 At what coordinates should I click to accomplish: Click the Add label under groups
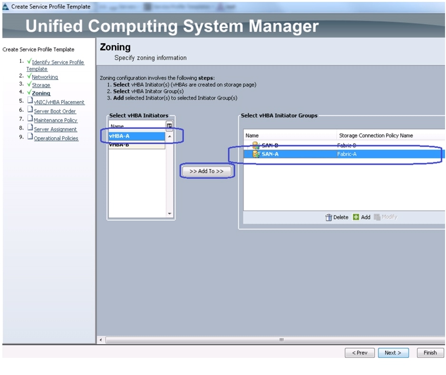[366, 217]
